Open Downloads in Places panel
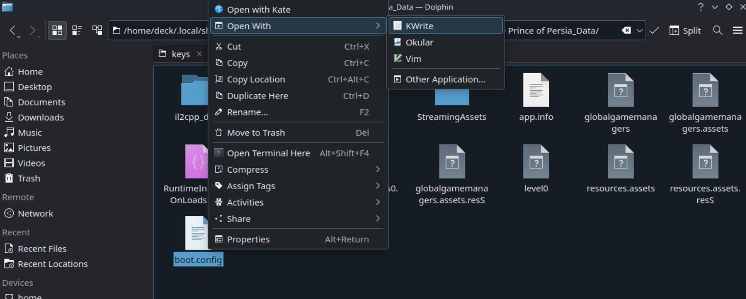 point(40,117)
